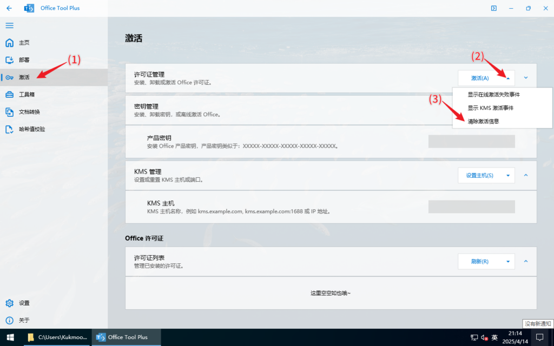
Task: Click the 设置主机(S) button
Action: (x=480, y=176)
